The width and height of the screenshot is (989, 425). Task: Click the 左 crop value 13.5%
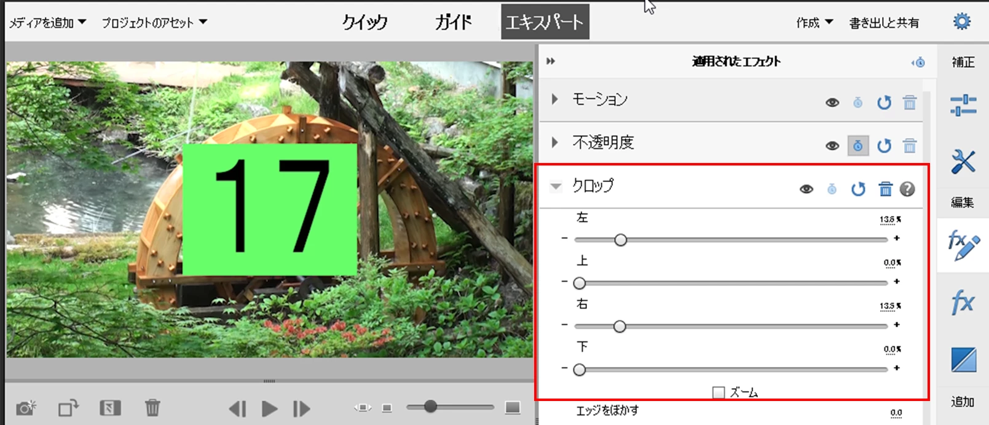[890, 220]
